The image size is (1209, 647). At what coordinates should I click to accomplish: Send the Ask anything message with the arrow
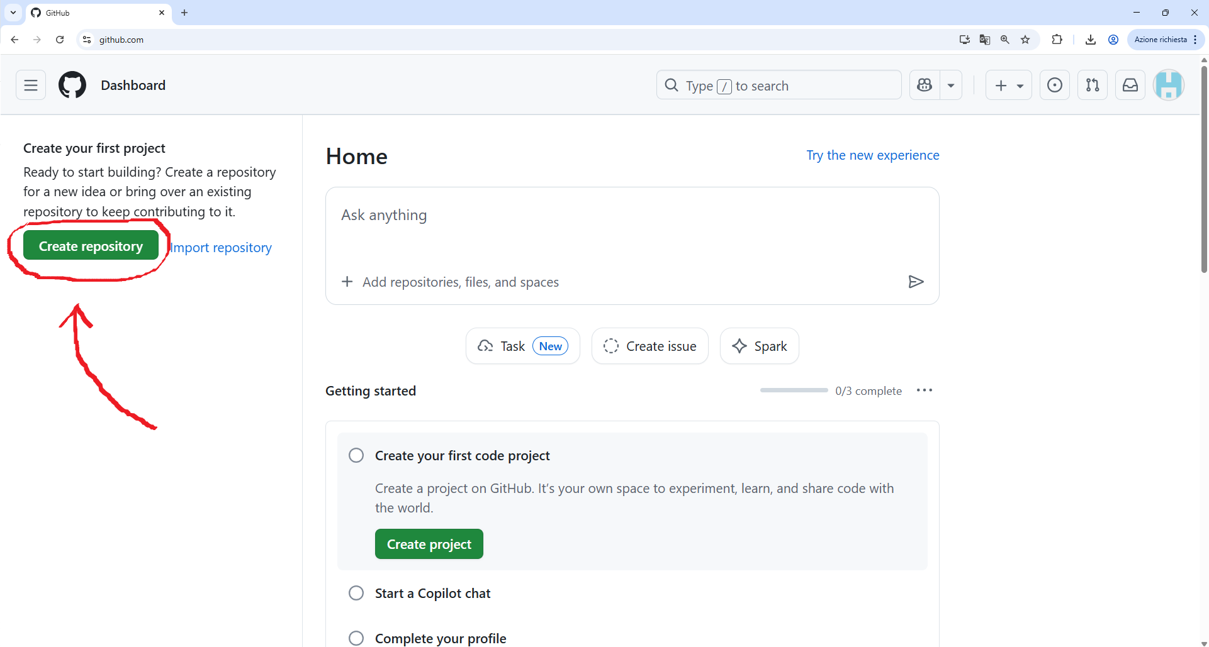916,281
